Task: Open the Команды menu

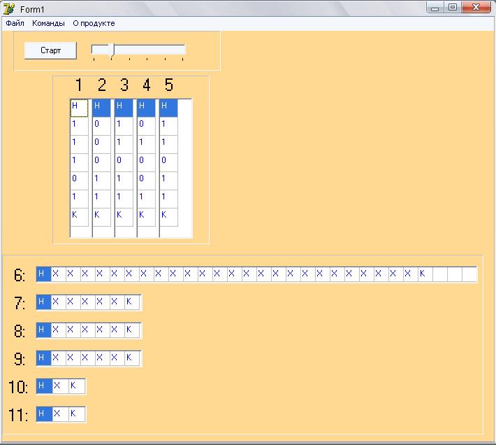Action: click(48, 23)
